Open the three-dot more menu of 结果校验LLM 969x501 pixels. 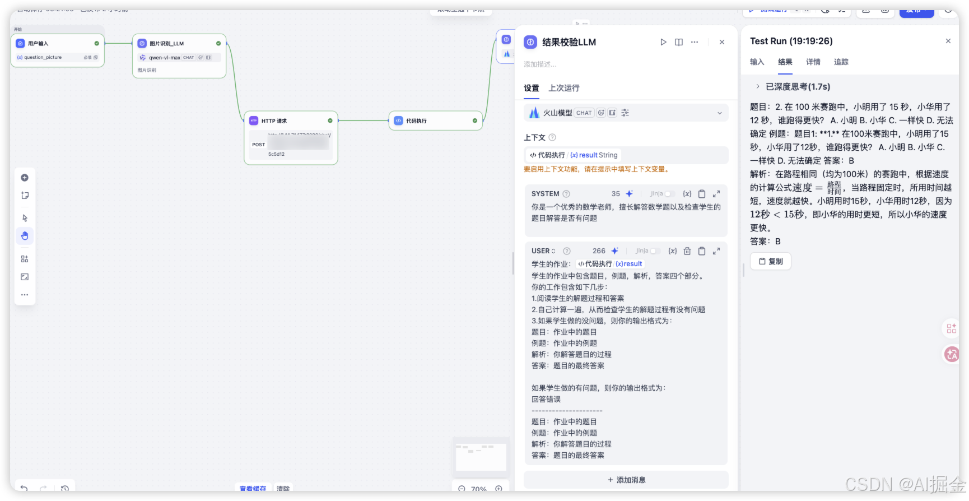[695, 42]
